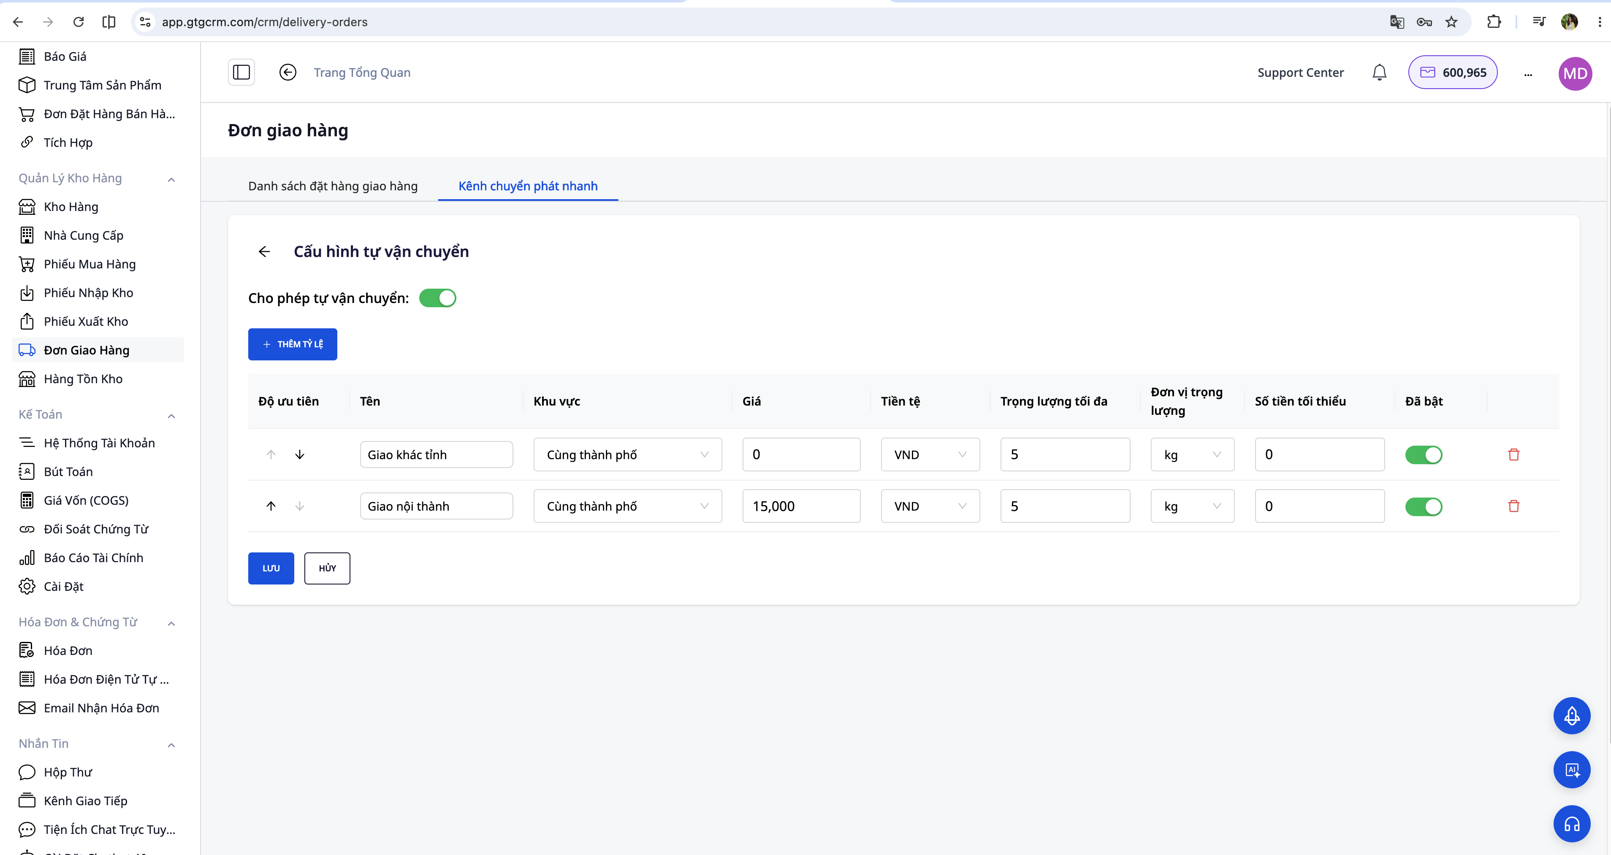Open Hàng Tồn Kho in the sidebar
Viewport: 1611px width, 855px height.
coord(83,379)
